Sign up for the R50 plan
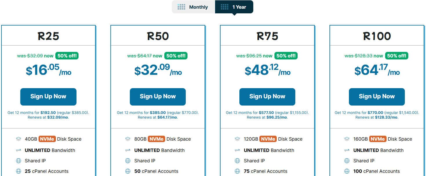 (158, 97)
